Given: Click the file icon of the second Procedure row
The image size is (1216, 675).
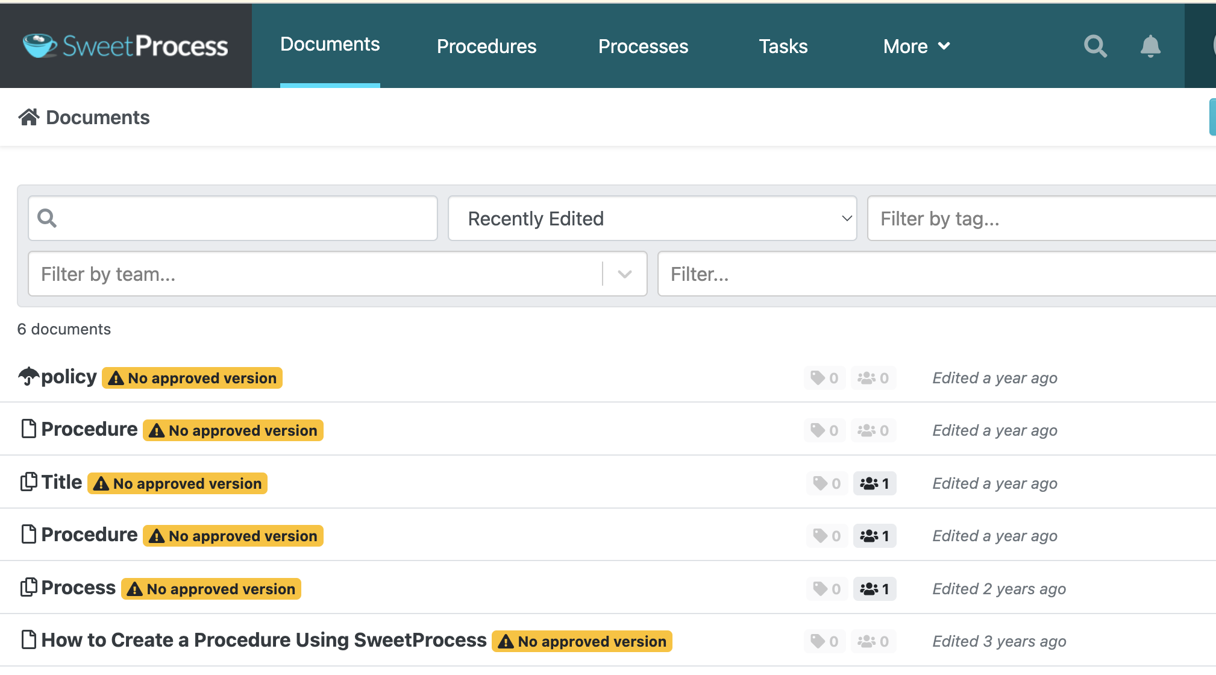Looking at the screenshot, I should (x=28, y=535).
